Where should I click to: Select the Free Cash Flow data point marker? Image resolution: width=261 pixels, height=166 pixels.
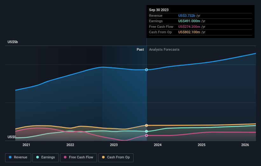tap(147, 136)
